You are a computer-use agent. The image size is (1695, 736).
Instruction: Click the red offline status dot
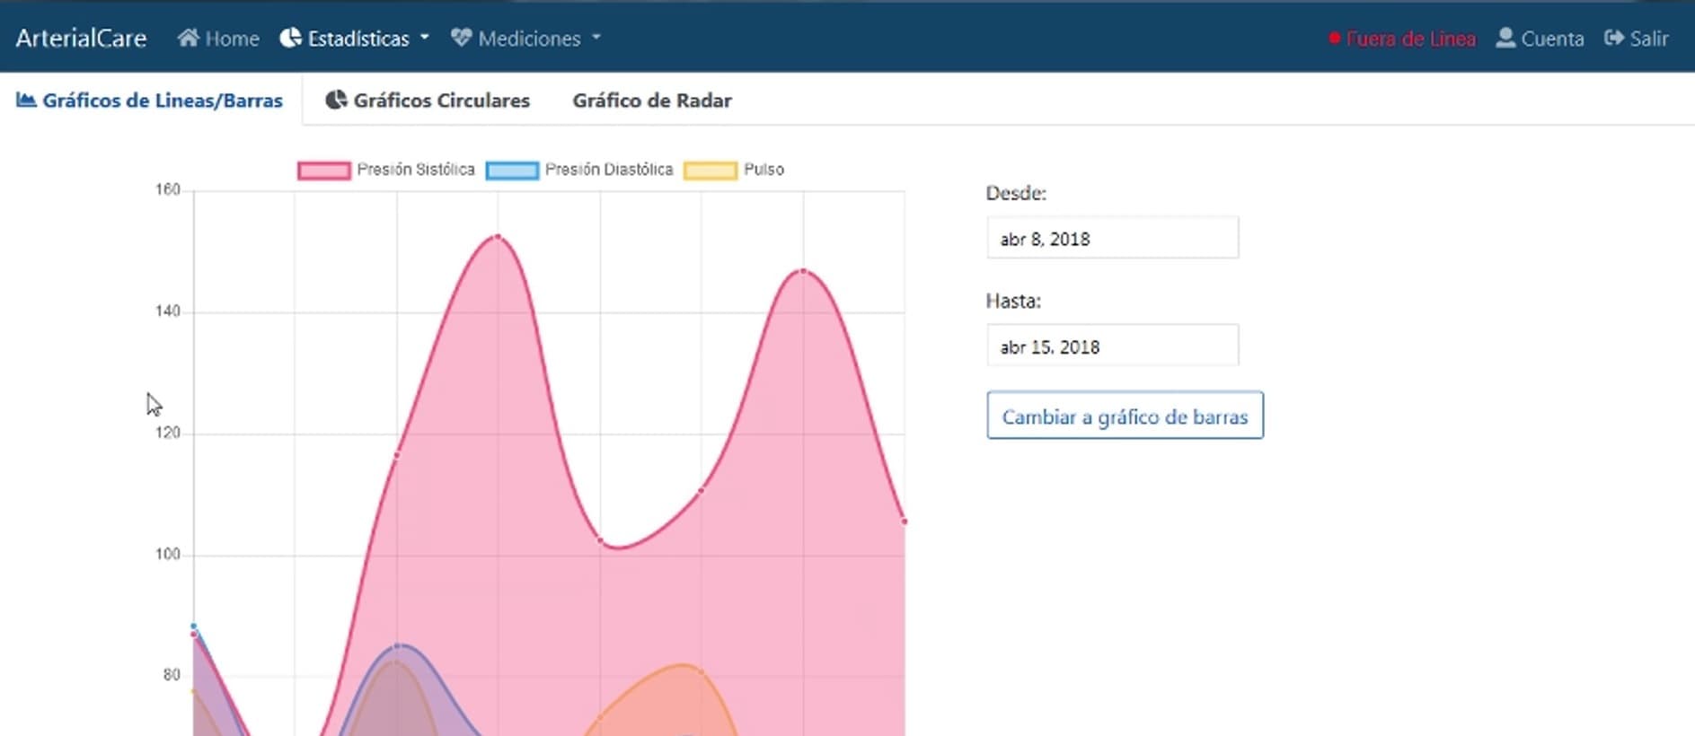(x=1335, y=38)
